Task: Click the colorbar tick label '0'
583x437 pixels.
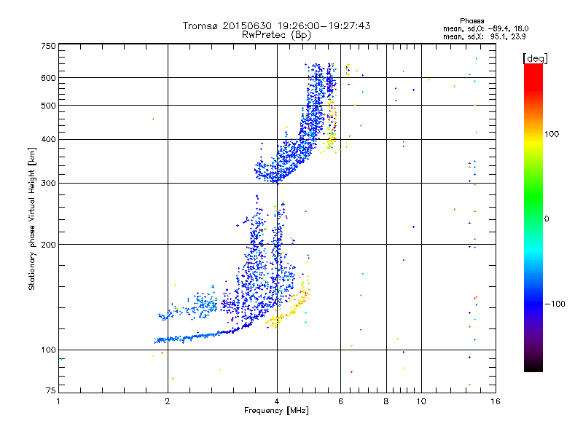Action: coord(547,219)
